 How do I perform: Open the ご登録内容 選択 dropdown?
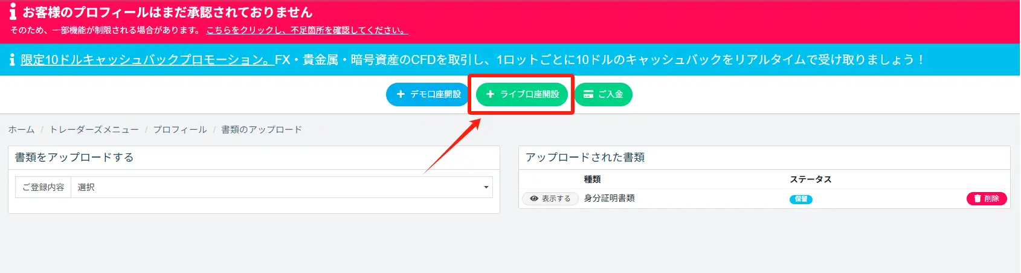point(282,187)
